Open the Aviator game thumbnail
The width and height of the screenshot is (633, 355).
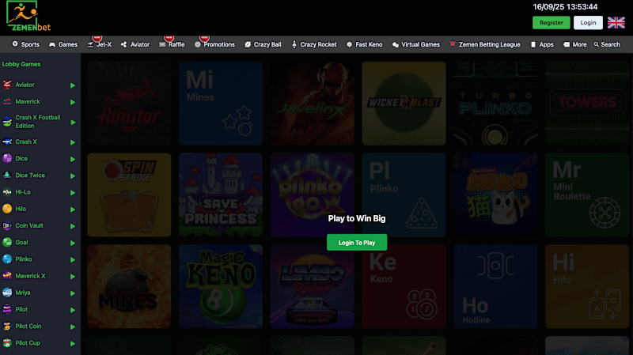[x=129, y=104]
